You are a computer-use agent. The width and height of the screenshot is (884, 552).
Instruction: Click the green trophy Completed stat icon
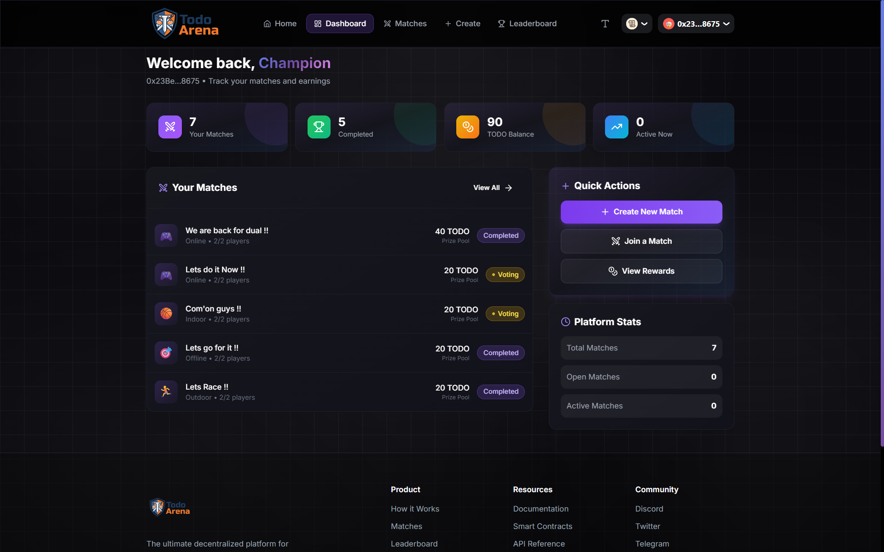coord(319,127)
